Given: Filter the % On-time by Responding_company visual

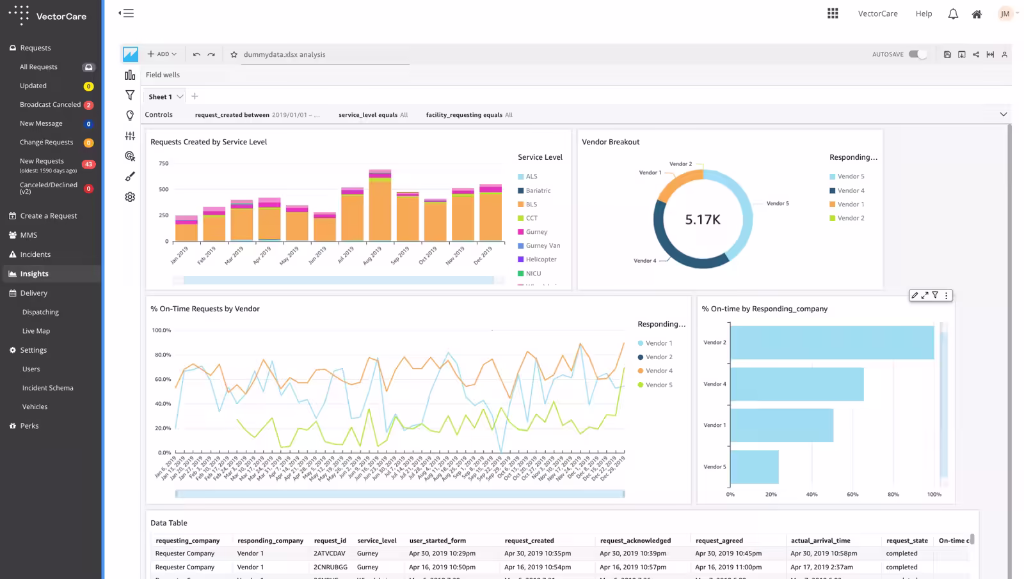Looking at the screenshot, I should click(x=935, y=295).
